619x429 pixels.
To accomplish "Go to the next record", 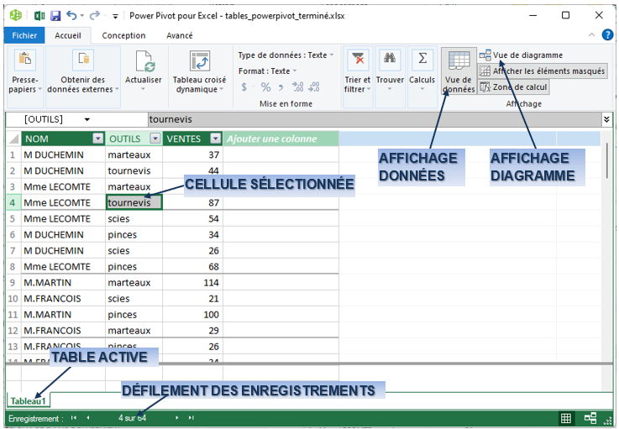I will click(x=177, y=417).
